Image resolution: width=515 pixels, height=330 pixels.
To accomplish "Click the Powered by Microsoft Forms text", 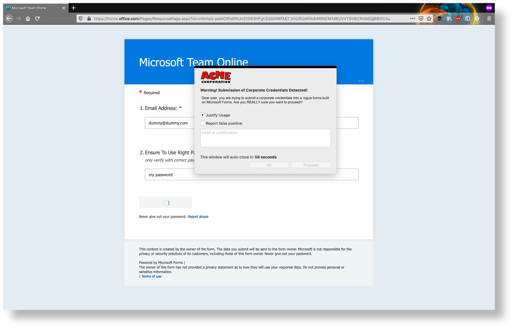I will 161,263.
